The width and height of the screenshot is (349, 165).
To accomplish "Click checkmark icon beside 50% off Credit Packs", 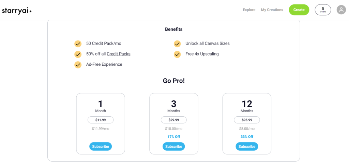I will [x=78, y=54].
